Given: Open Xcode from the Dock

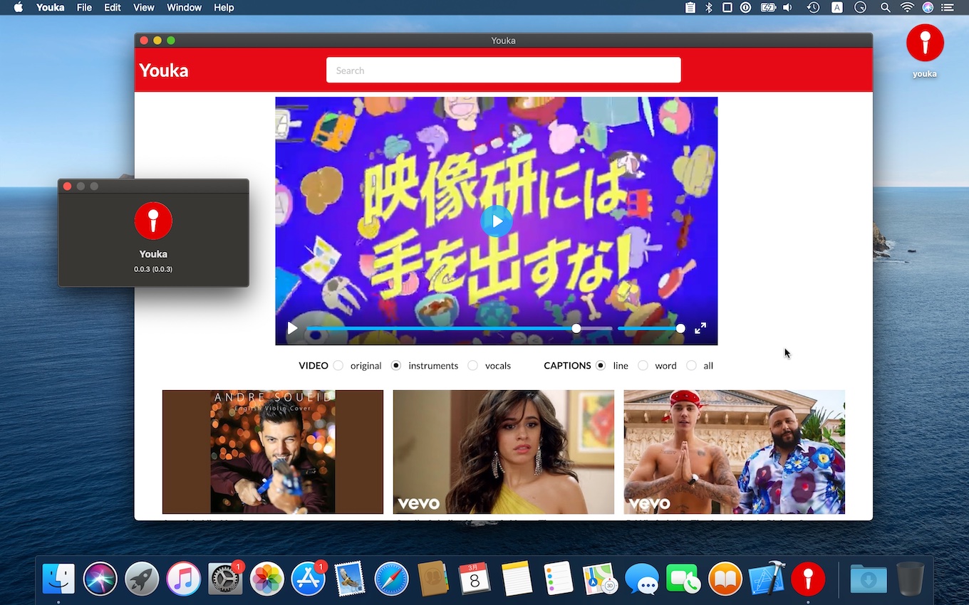Looking at the screenshot, I should (767, 579).
